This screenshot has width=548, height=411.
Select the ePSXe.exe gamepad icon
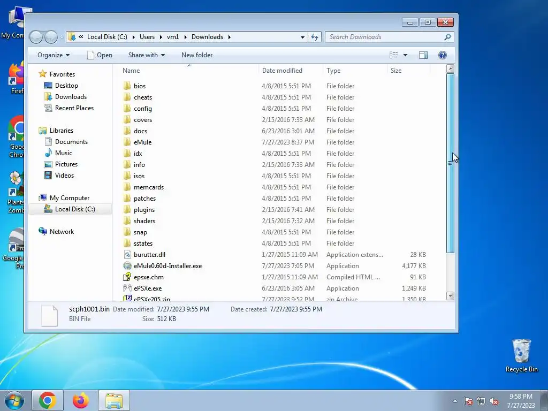pos(127,288)
